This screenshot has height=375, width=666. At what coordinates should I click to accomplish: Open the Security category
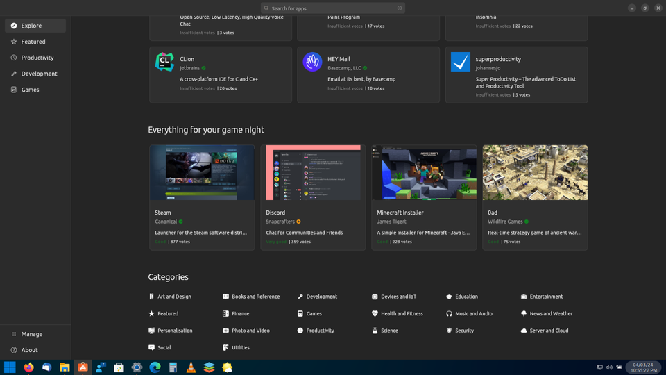click(459, 331)
